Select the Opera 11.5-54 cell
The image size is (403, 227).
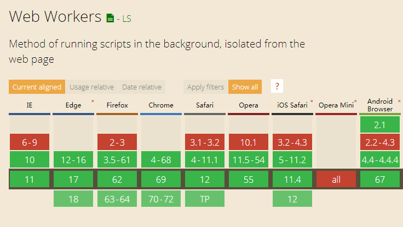pyautogui.click(x=249, y=159)
